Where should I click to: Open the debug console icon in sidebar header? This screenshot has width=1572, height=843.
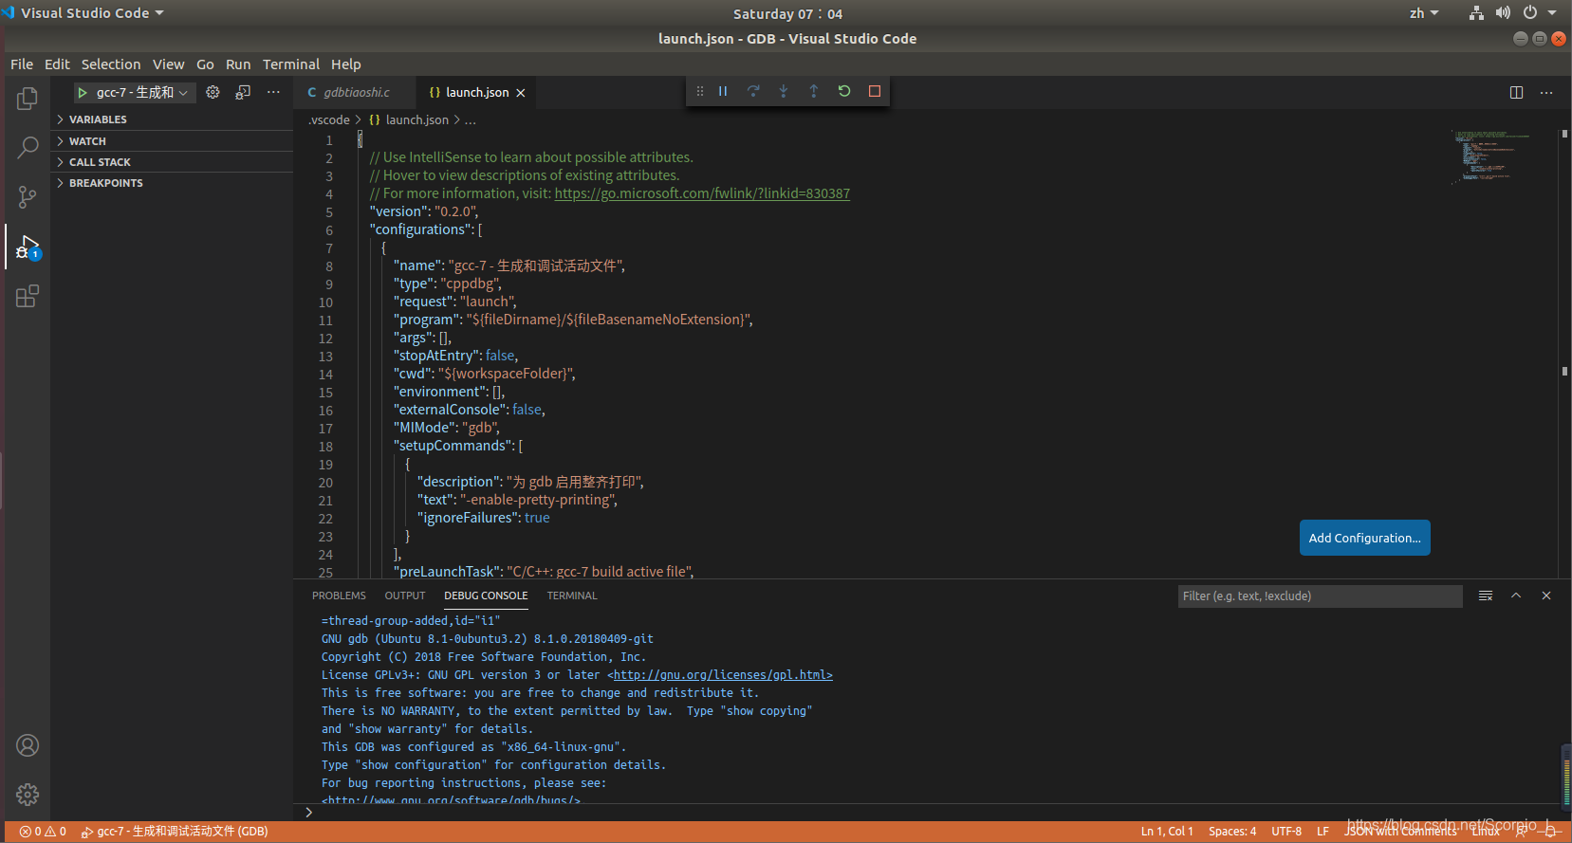click(x=243, y=92)
